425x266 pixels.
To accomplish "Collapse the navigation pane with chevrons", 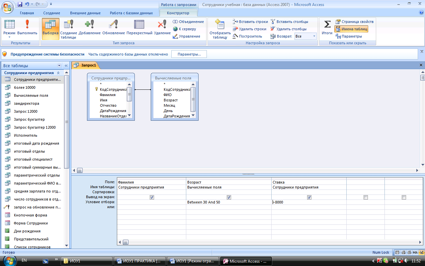I will (66, 66).
